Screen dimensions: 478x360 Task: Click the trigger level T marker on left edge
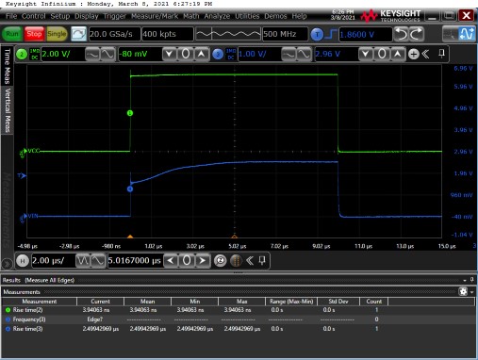pyautogui.click(x=22, y=175)
